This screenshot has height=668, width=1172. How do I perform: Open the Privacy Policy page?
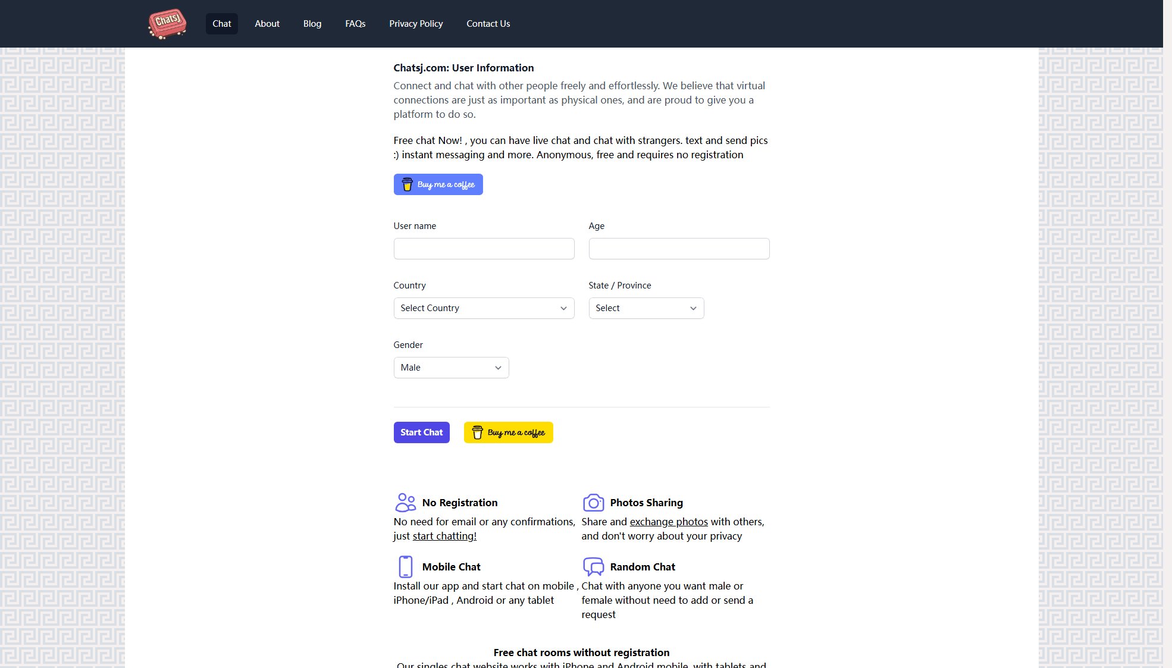coord(416,24)
